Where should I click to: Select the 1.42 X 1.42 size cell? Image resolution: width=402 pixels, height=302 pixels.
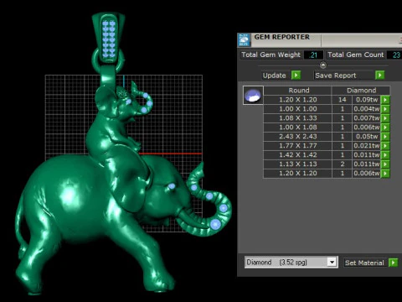pos(298,155)
